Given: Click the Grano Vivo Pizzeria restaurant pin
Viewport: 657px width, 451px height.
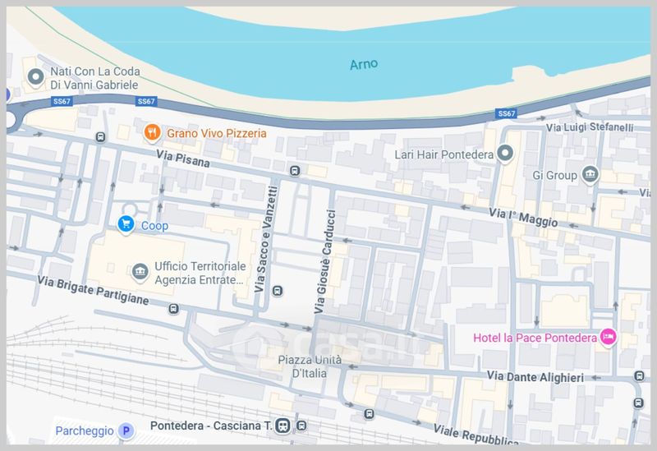Looking at the screenshot, I should pos(152,133).
